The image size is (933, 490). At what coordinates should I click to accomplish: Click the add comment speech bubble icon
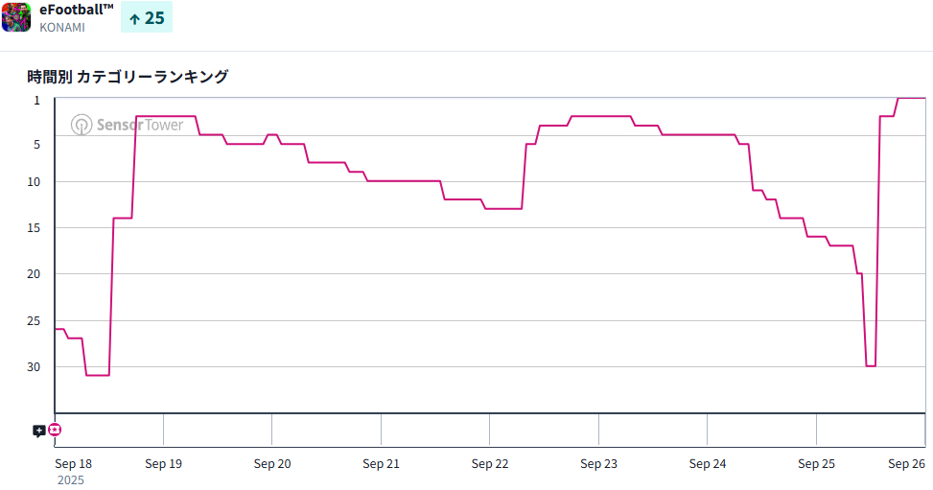38,431
